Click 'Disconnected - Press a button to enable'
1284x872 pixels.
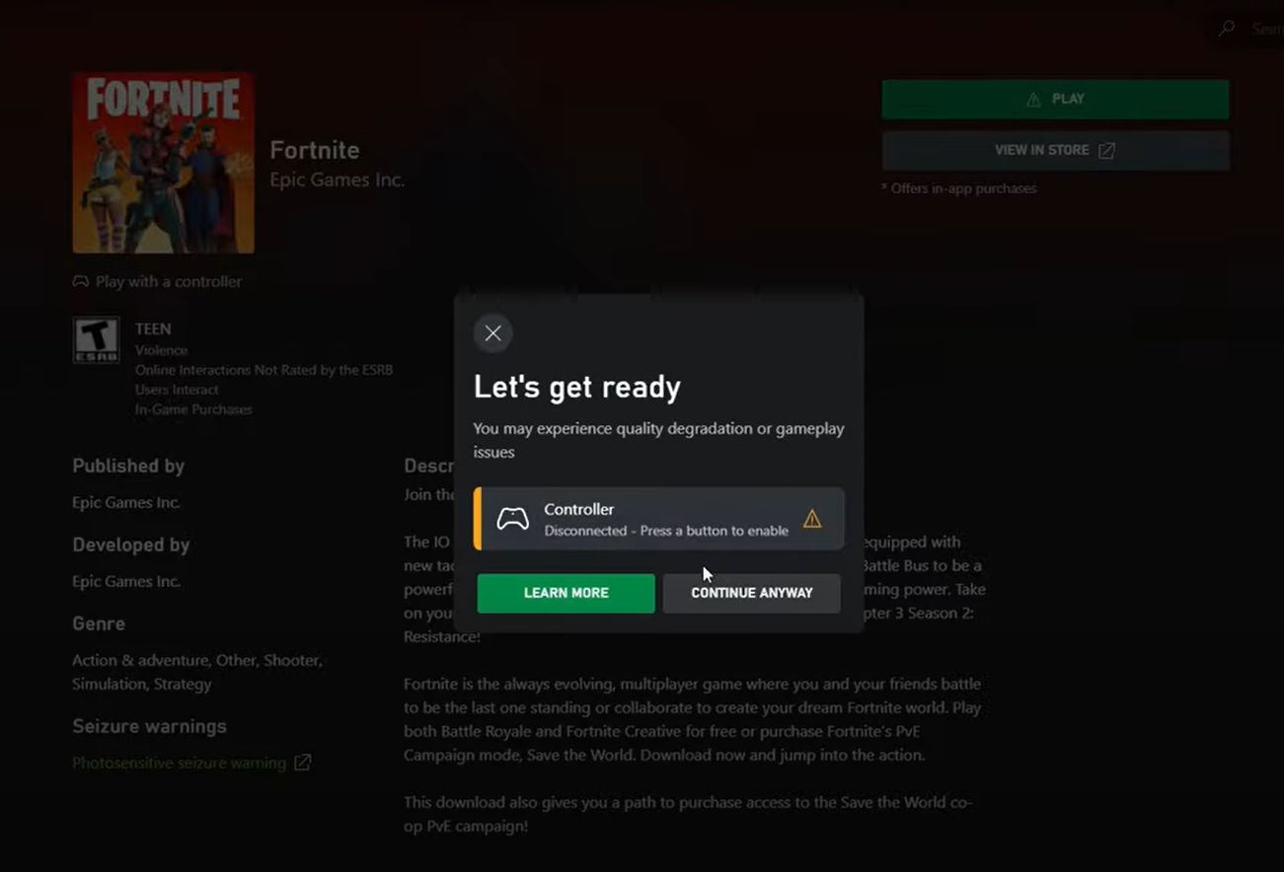coord(666,531)
